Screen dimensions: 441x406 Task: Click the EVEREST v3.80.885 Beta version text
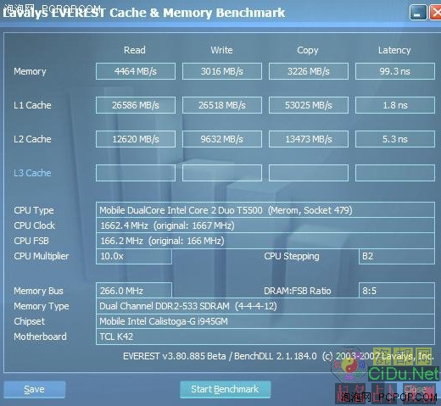[175, 356]
